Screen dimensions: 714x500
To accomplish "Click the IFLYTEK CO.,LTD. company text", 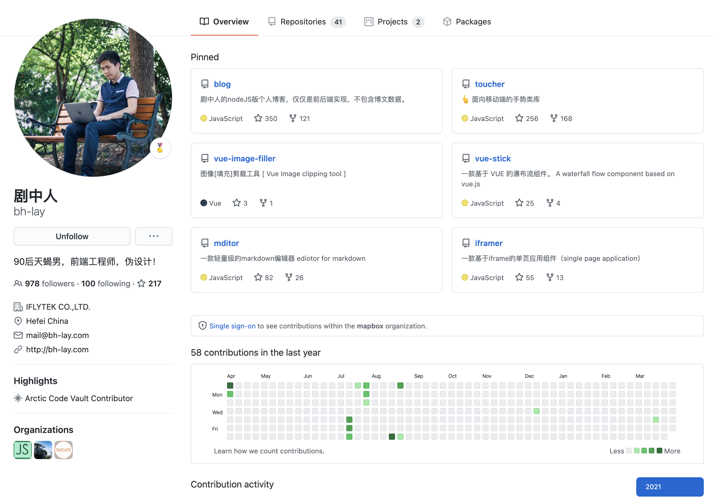I will point(58,307).
